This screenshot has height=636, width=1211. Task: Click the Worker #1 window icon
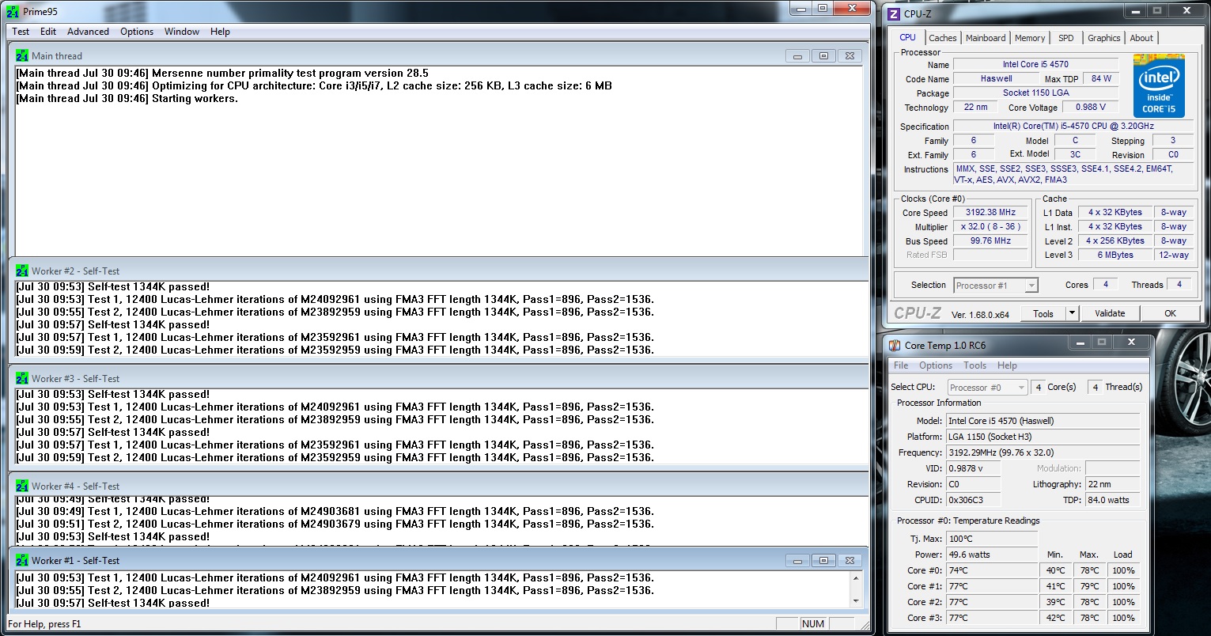[22, 561]
